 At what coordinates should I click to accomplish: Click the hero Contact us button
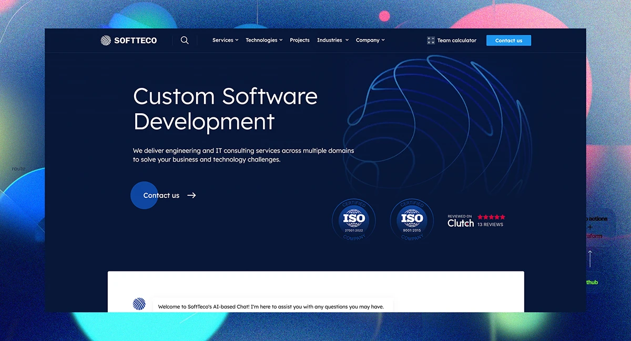pos(164,195)
